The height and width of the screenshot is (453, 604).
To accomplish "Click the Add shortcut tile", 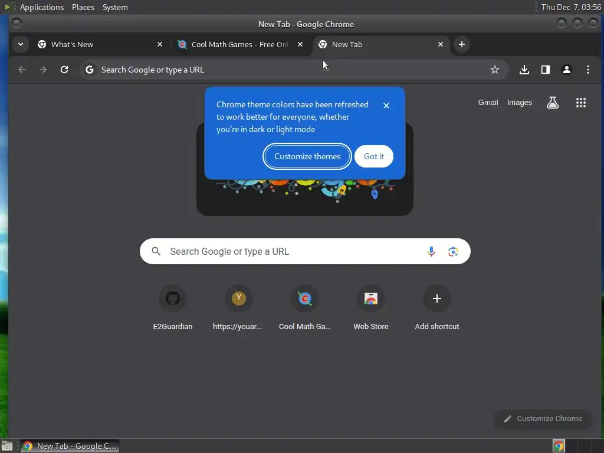I will tap(437, 308).
